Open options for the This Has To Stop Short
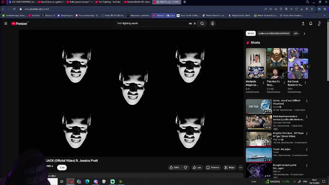The height and width of the screenshot is (185, 329). click(x=284, y=83)
